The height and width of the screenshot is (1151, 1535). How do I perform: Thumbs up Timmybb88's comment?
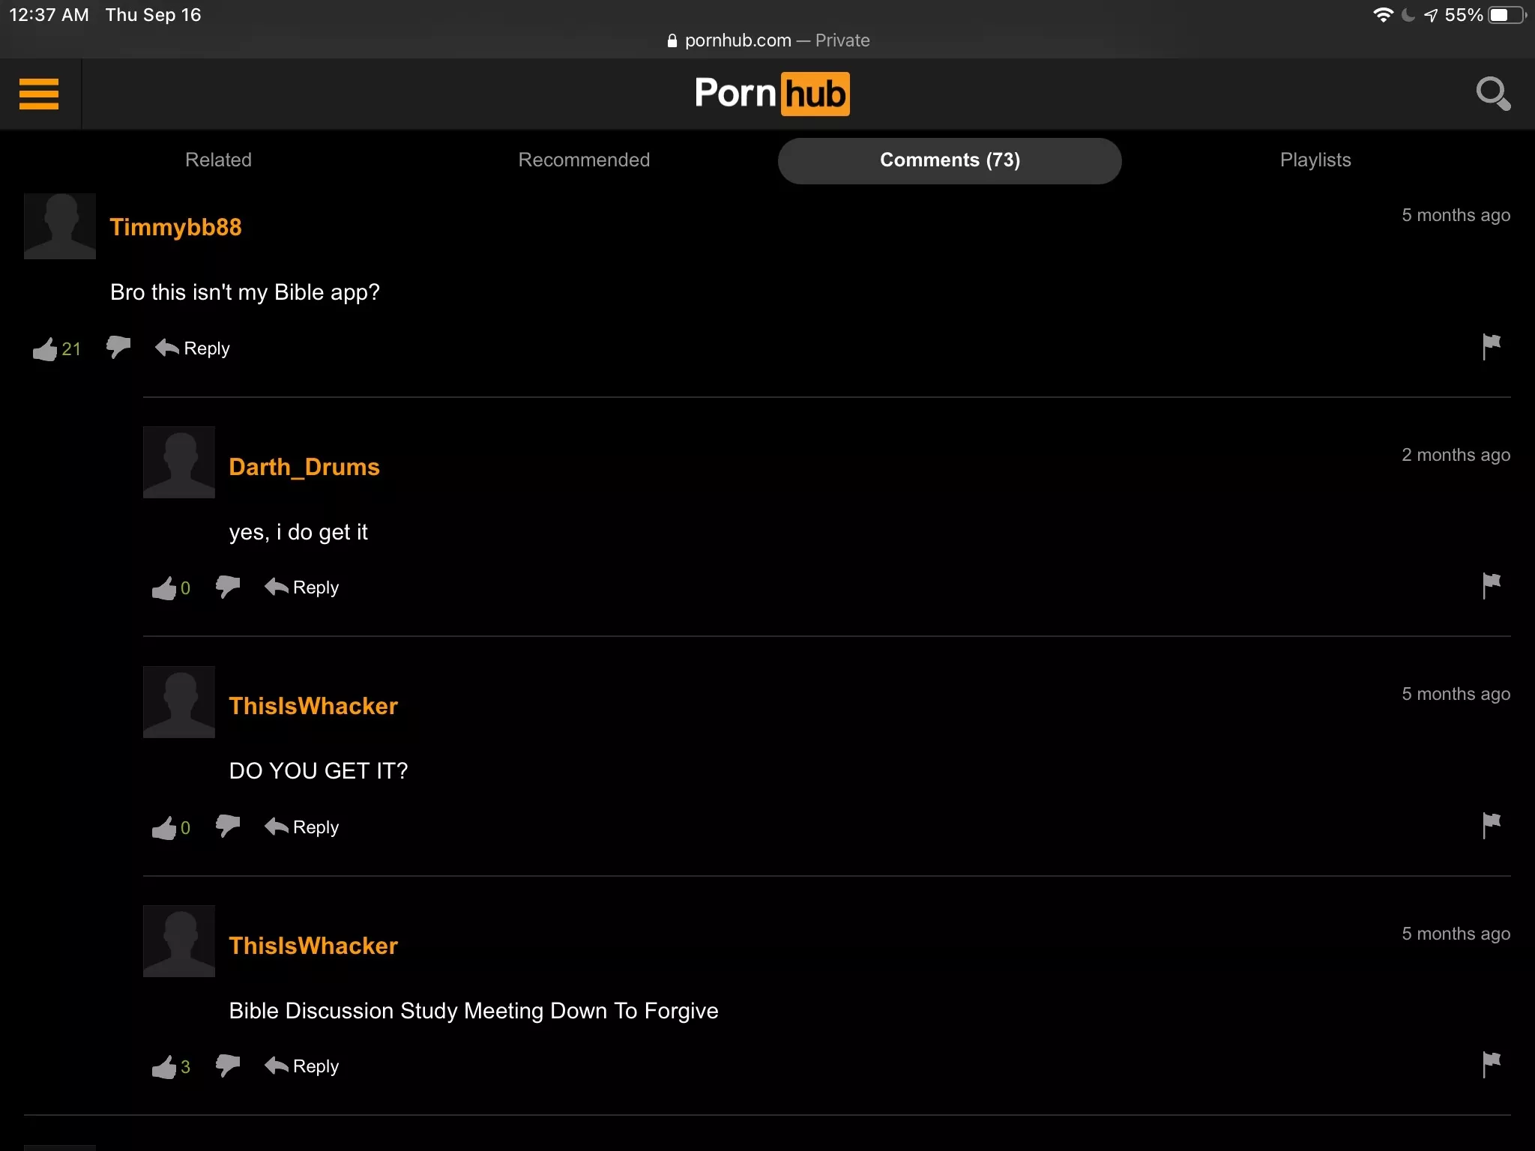point(45,349)
